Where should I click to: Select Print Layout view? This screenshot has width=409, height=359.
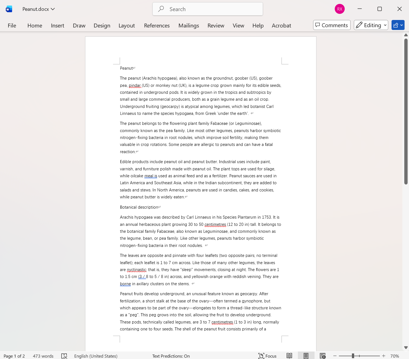click(306, 356)
